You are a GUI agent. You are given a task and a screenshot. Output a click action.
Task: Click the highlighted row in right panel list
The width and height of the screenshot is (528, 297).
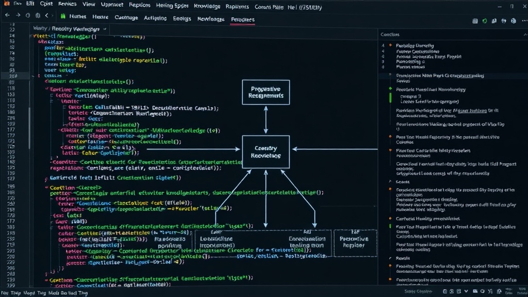click(453, 76)
